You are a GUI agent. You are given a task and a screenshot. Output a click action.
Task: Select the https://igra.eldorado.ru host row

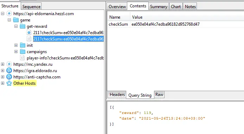(x=35, y=71)
